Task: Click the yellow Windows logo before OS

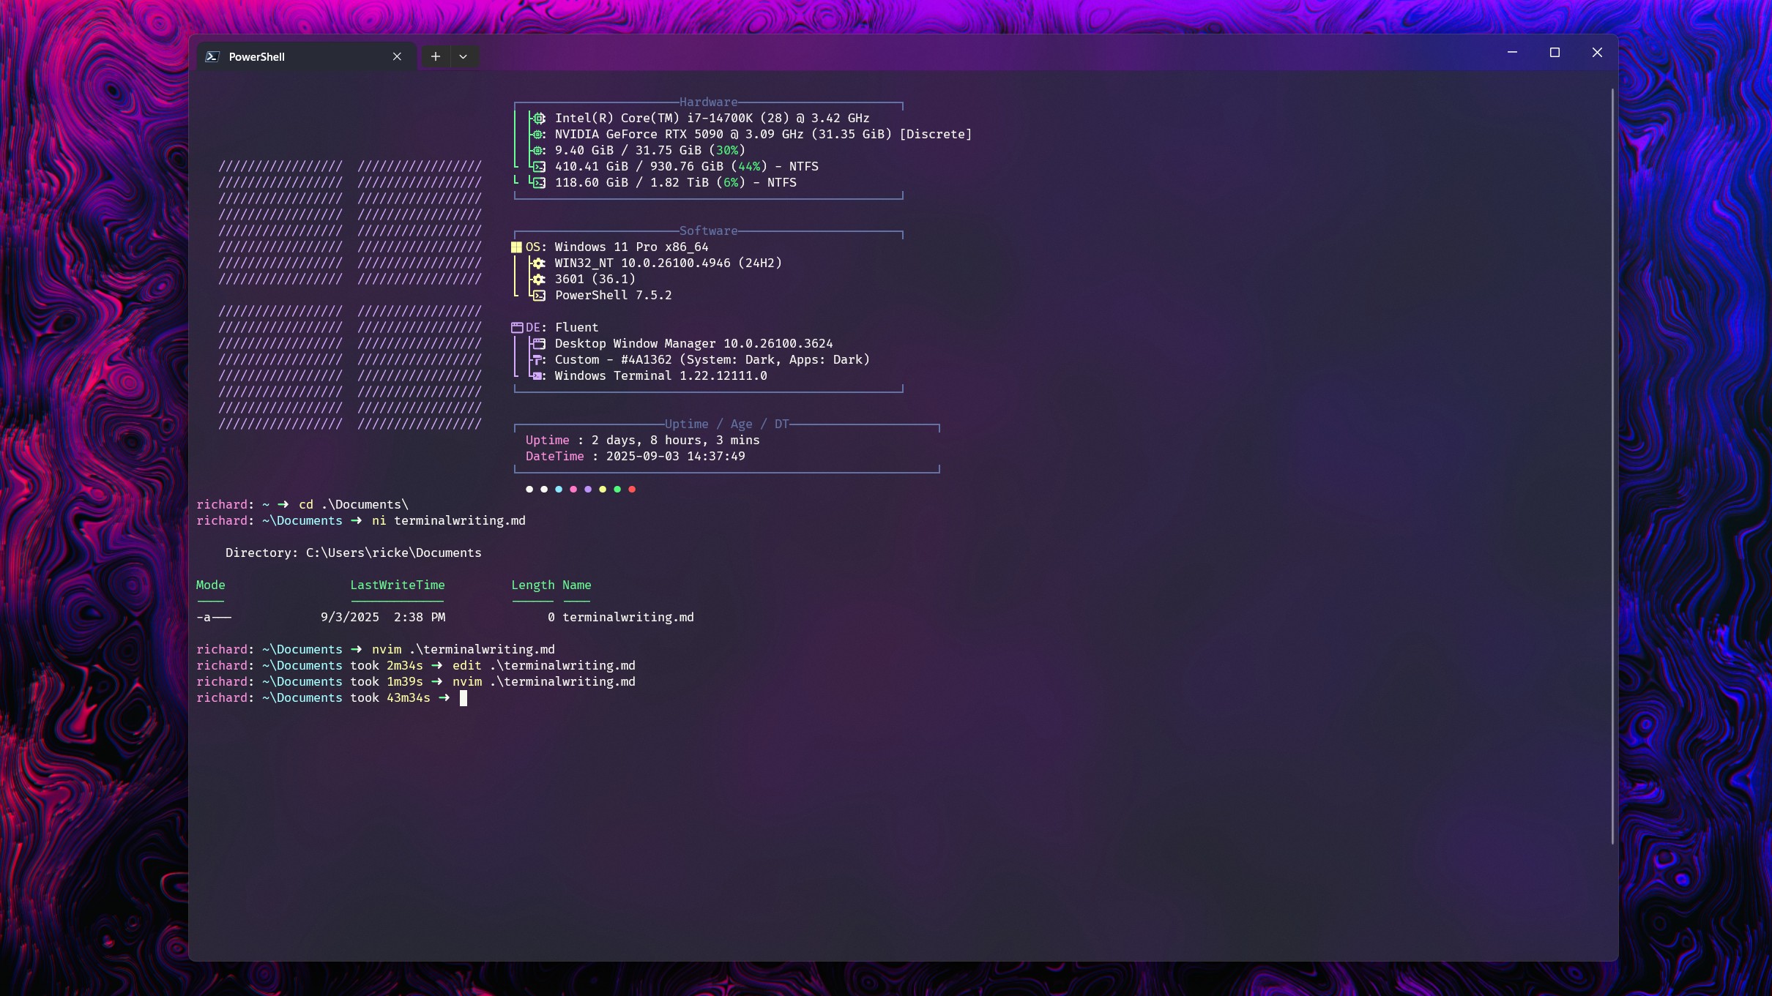Action: pyautogui.click(x=516, y=247)
